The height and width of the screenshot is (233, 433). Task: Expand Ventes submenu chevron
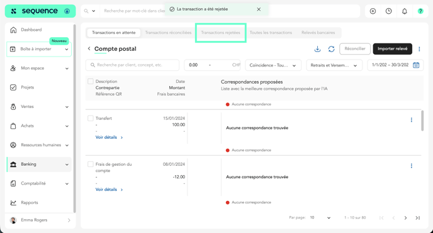coord(67,107)
